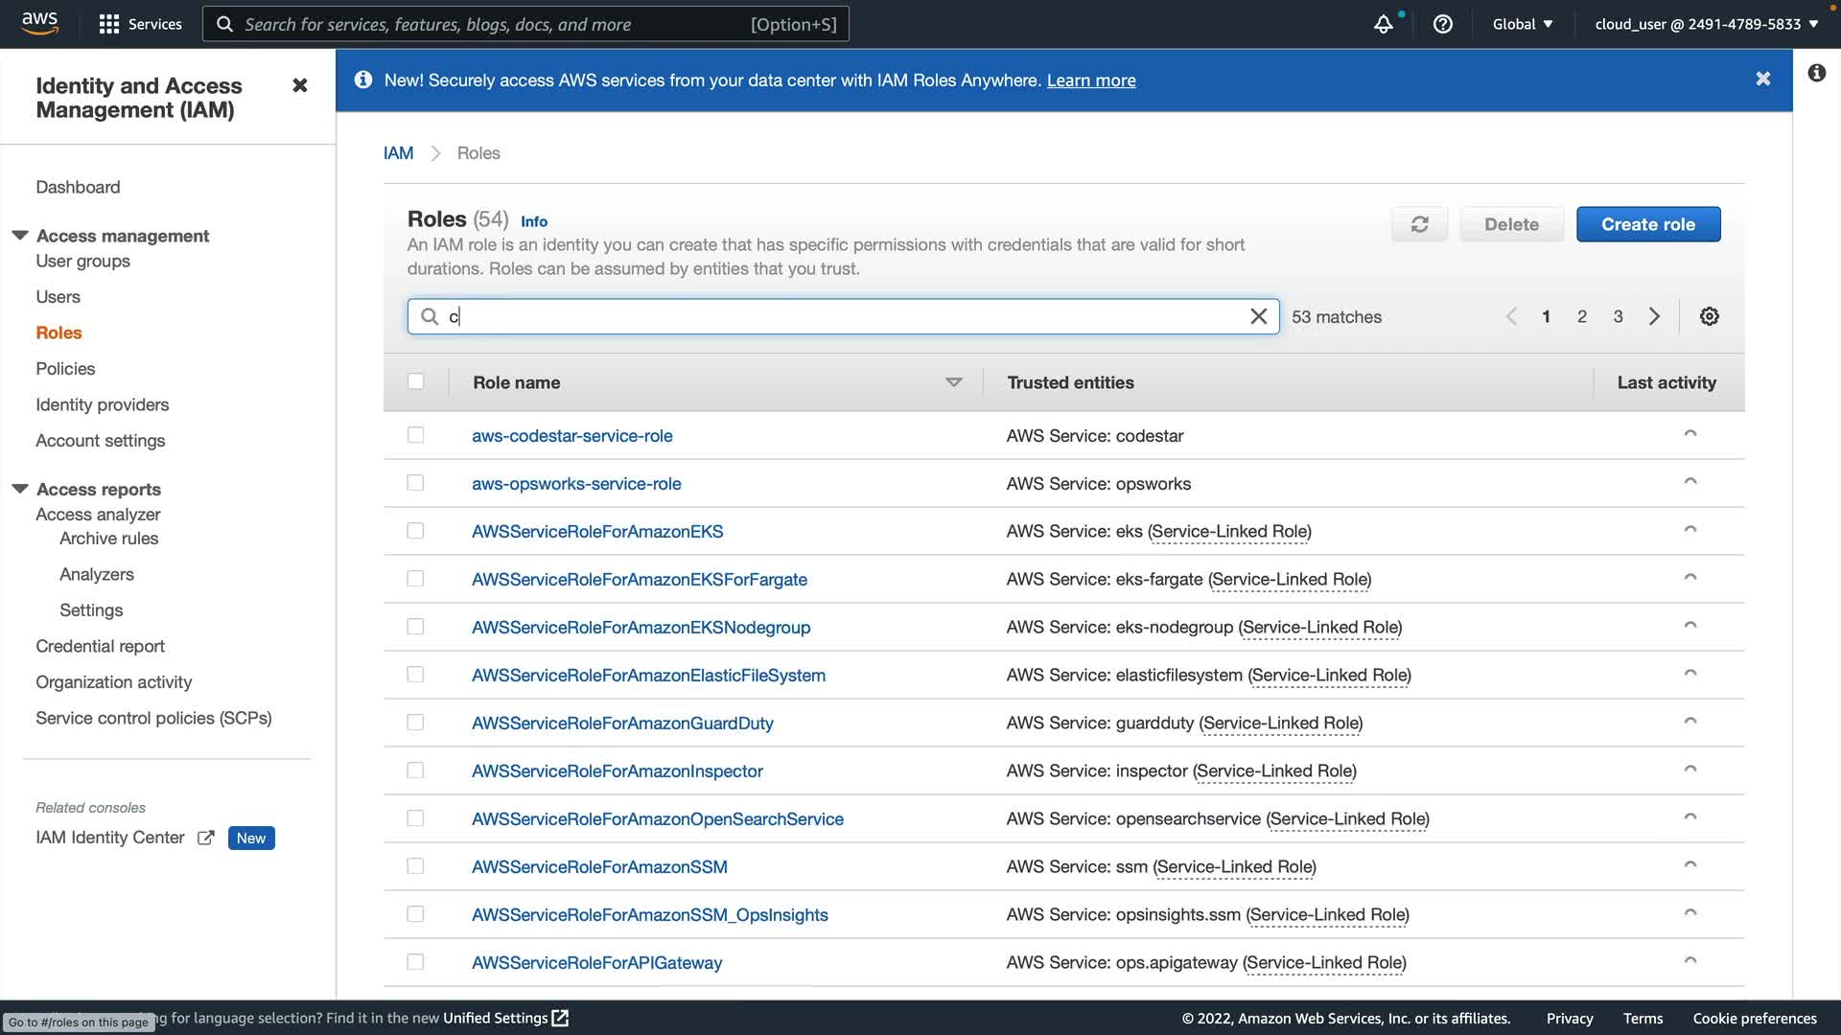Go to page 2 of the results
The image size is (1841, 1035).
(x=1581, y=316)
